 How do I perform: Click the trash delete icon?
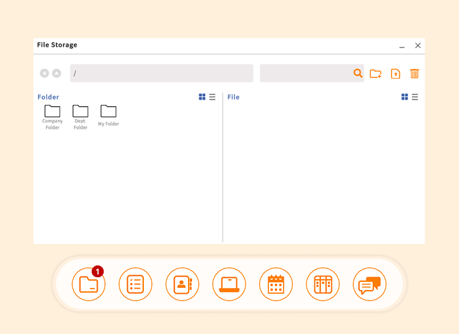[414, 73]
